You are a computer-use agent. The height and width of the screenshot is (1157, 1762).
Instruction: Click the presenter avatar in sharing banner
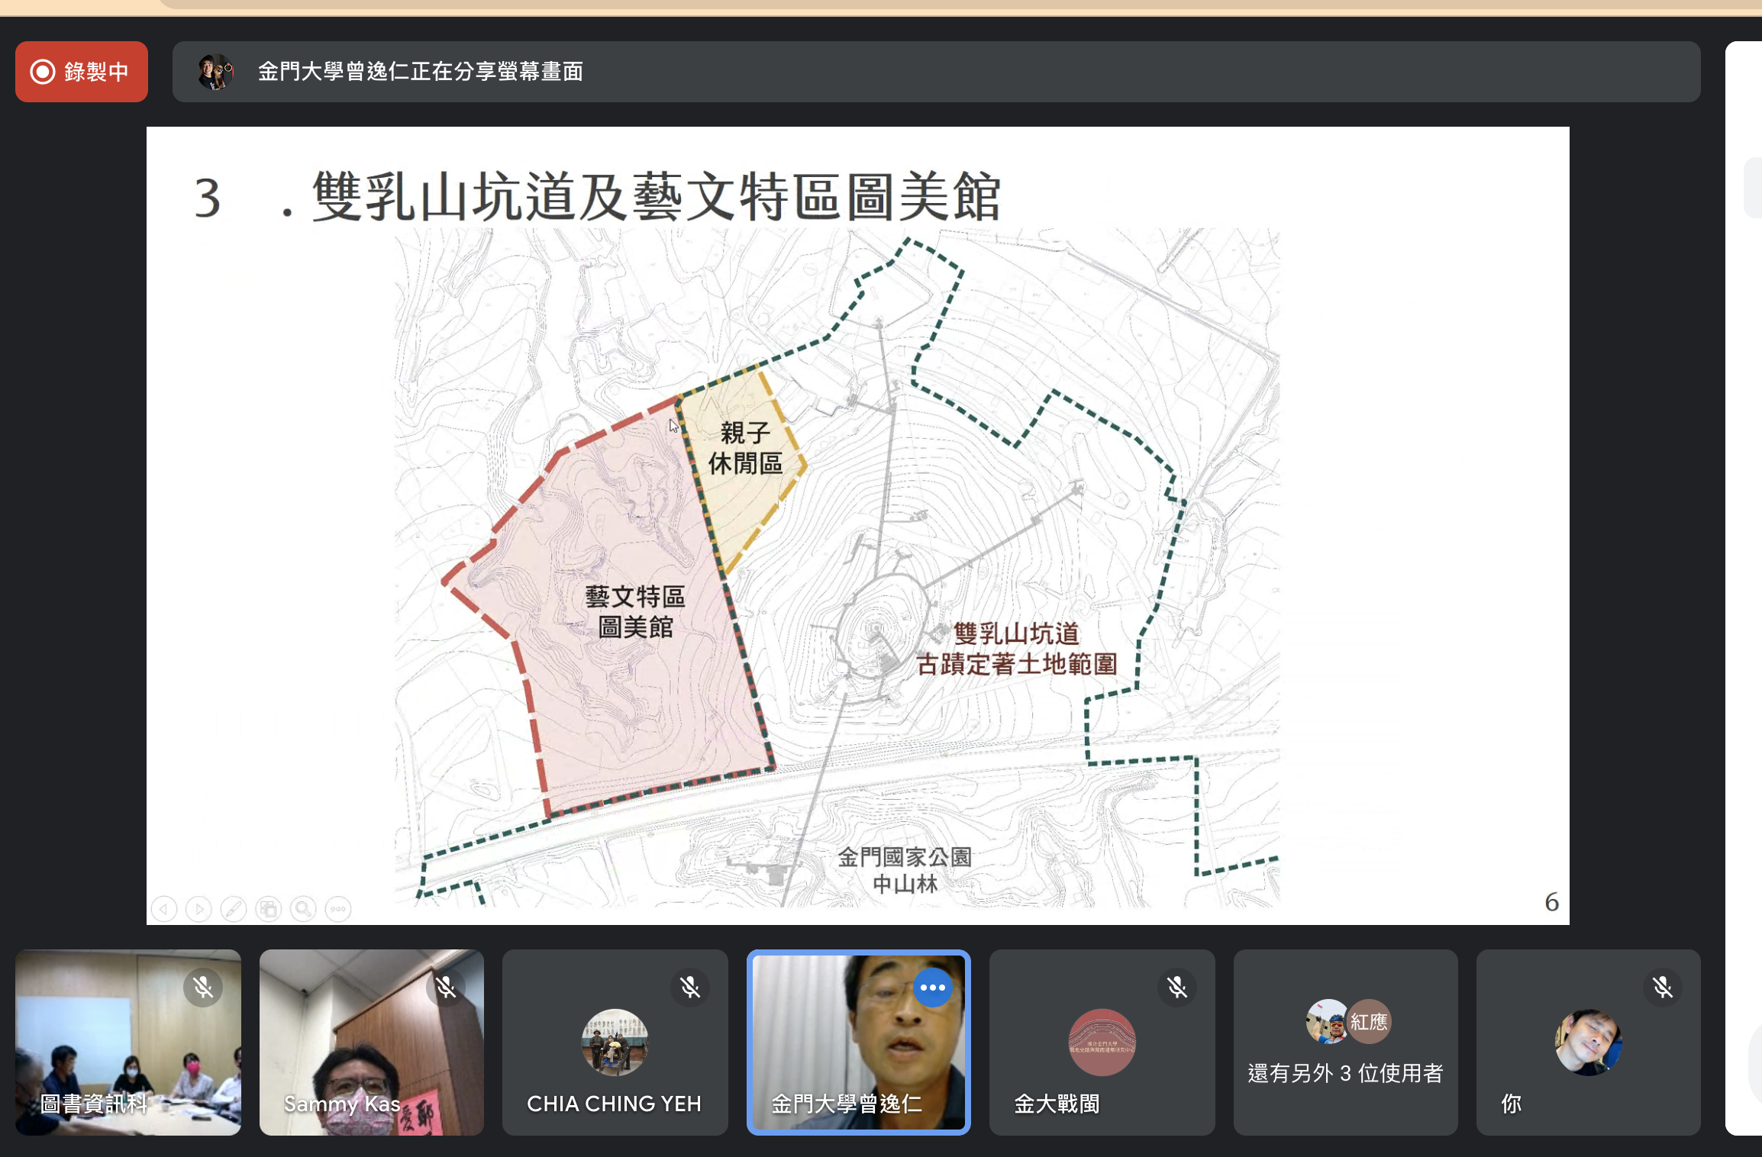(215, 72)
